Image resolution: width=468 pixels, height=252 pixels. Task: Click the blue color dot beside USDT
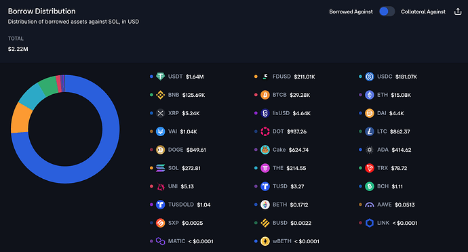click(151, 77)
